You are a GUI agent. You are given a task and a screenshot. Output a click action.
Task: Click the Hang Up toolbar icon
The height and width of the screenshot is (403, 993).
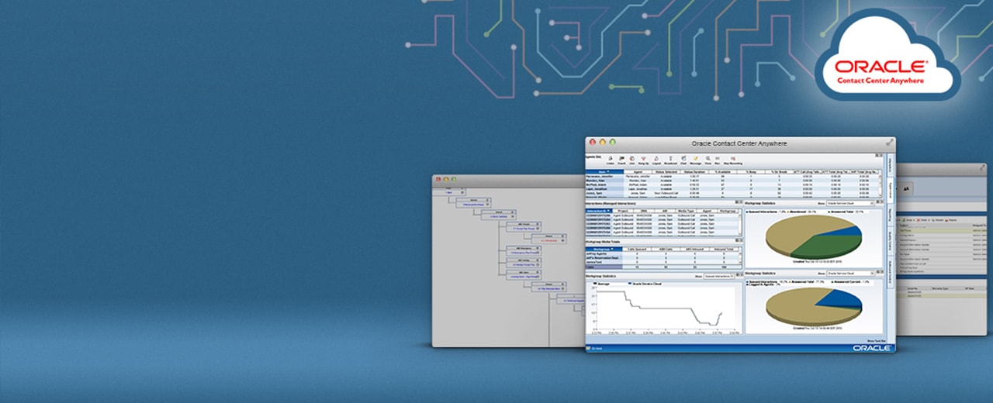[x=644, y=160]
